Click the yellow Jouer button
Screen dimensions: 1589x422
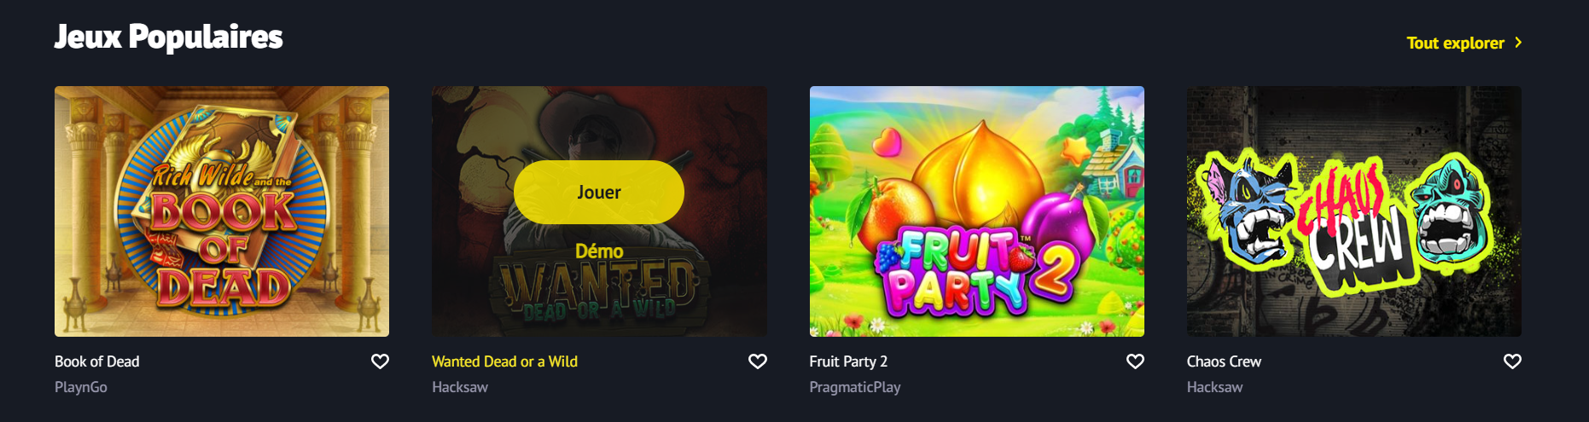click(599, 192)
